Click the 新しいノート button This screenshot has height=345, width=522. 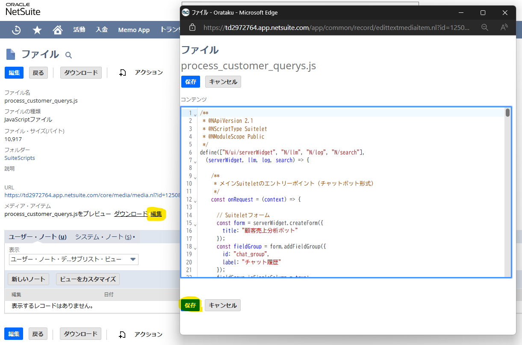(x=28, y=279)
